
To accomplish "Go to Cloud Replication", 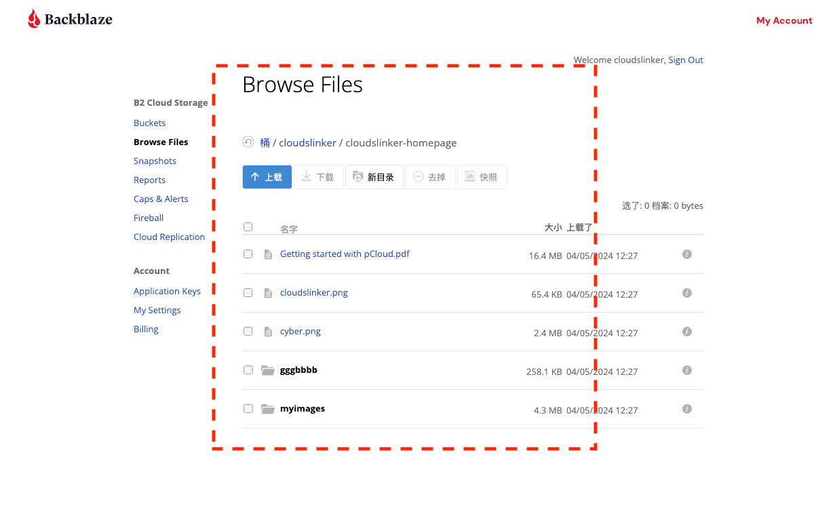I will pyautogui.click(x=169, y=237).
